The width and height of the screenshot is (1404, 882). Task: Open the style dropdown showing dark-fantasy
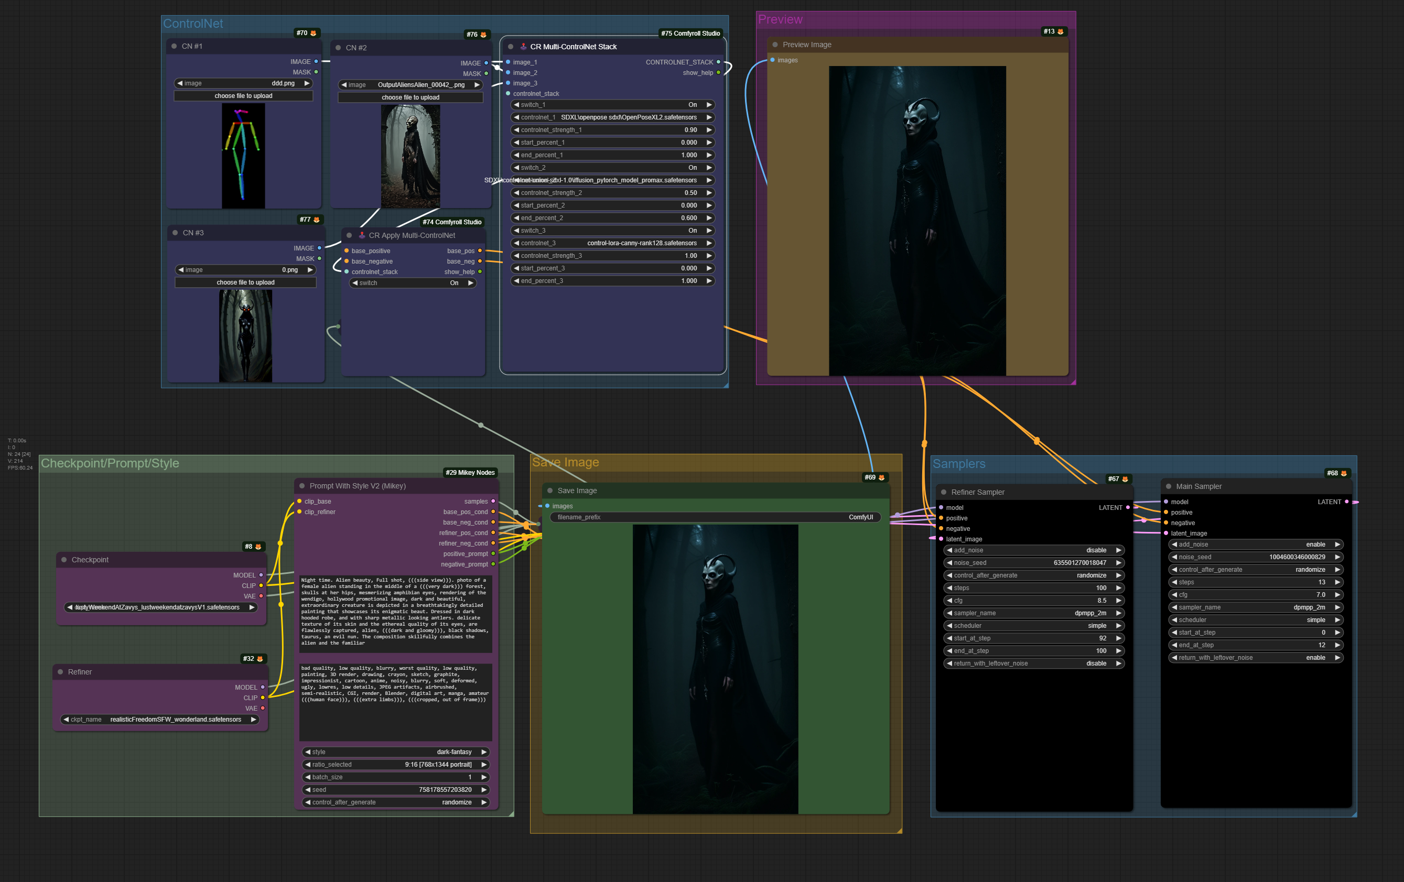coord(395,752)
